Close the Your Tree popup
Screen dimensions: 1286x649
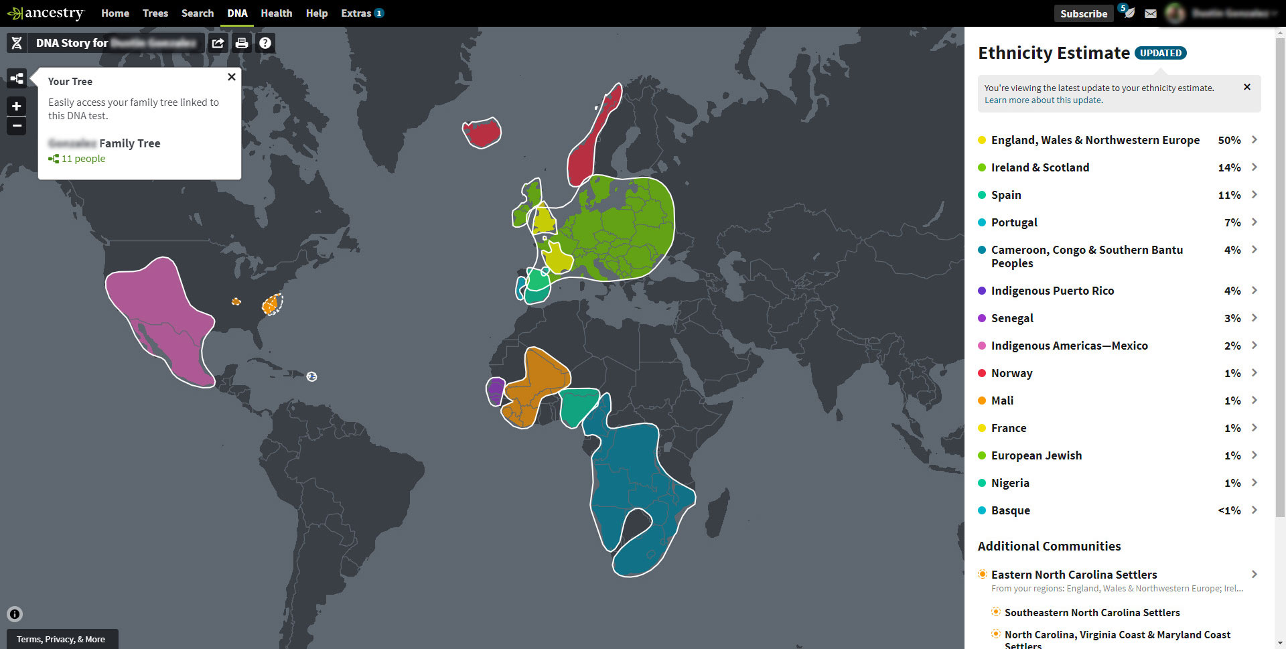(231, 77)
